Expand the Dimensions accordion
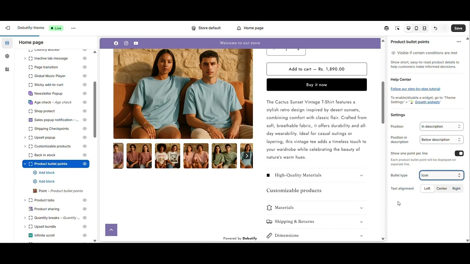Viewport: 470px width, 264px height. click(317, 235)
